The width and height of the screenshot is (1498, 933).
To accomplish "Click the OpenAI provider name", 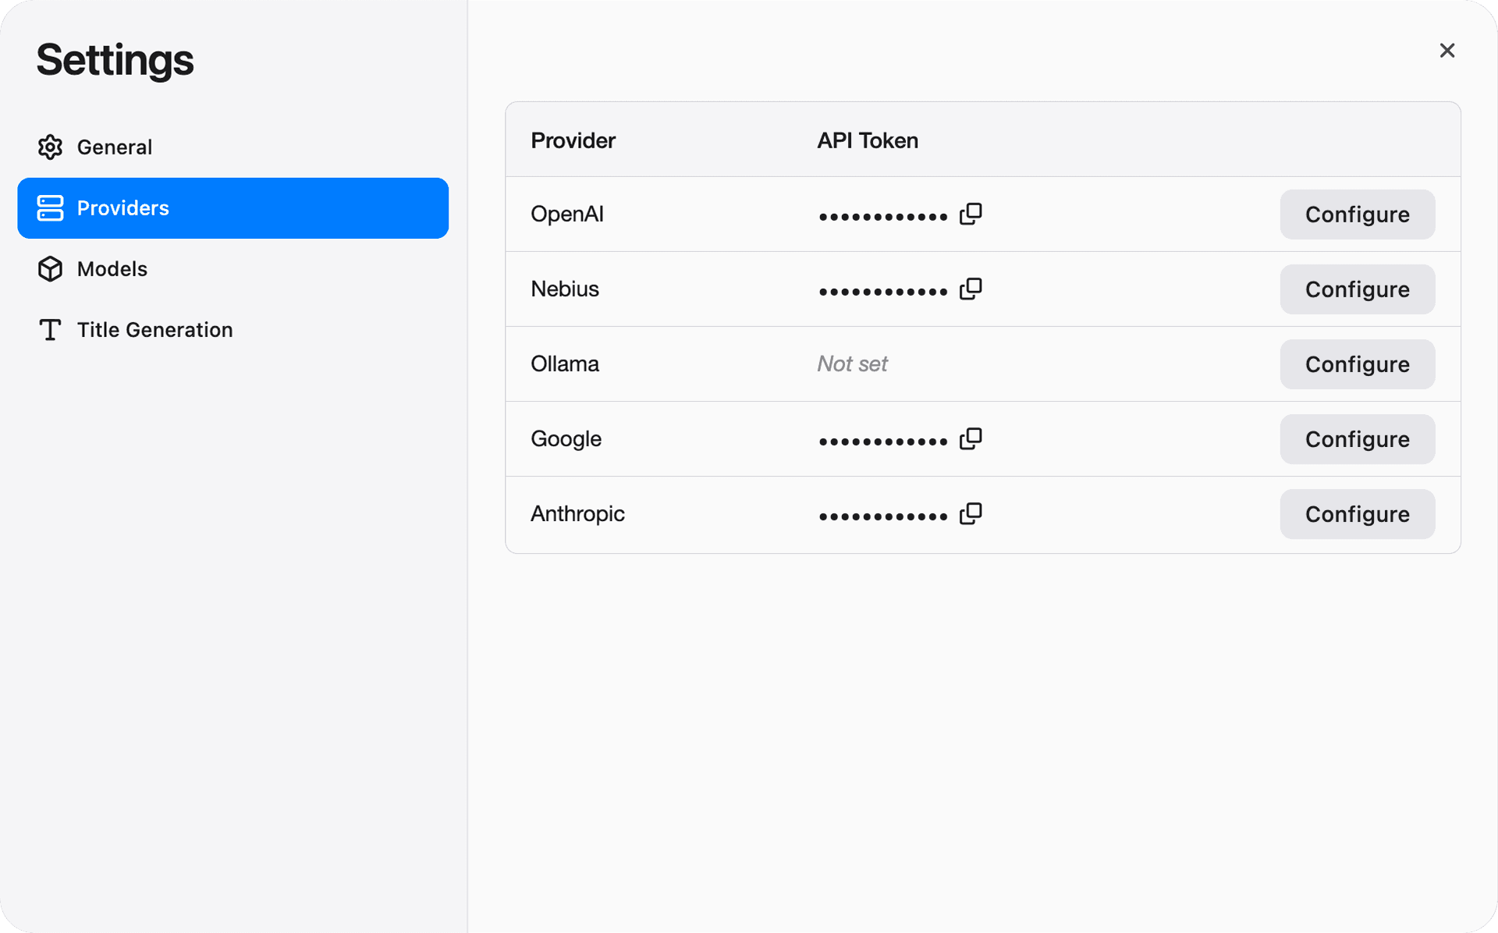I will [567, 215].
